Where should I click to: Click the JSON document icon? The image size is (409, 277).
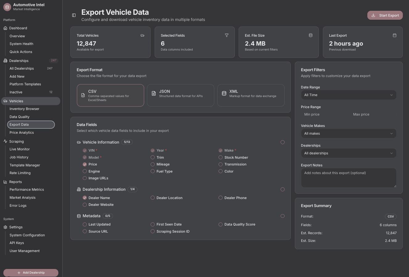154,93
